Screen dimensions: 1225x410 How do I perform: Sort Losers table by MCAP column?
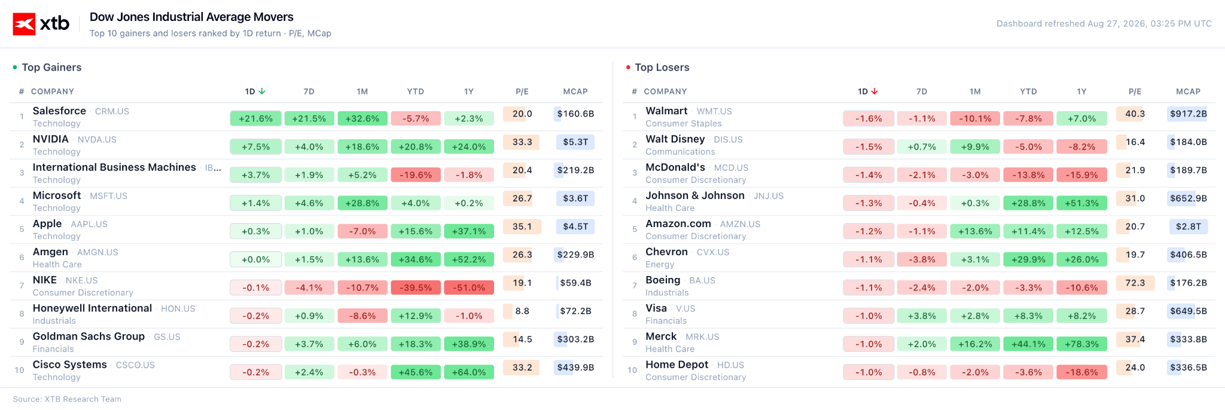click(x=1188, y=91)
